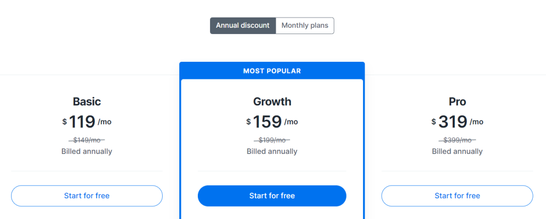Click the 119 per month price
The height and width of the screenshot is (219, 546).
coord(87,122)
